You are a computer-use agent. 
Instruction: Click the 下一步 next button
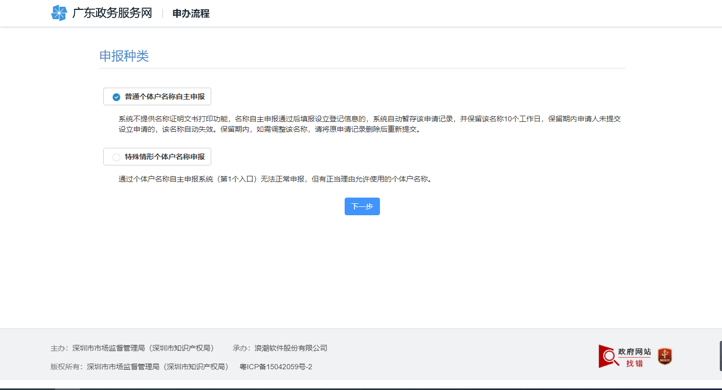click(362, 206)
